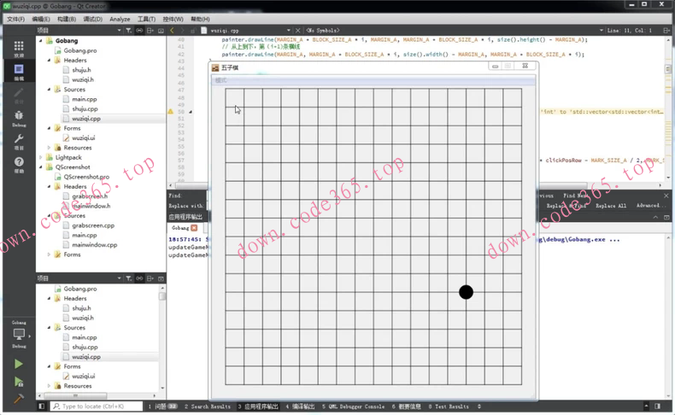Click the filter tree icon in top project panel
The width and height of the screenshot is (675, 415).
129,31
